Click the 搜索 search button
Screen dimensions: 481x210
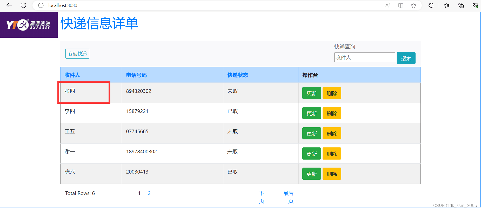tap(406, 58)
